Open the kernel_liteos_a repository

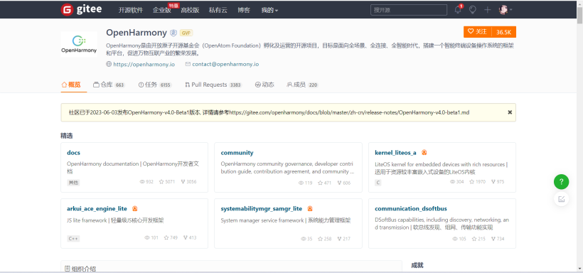[395, 152]
